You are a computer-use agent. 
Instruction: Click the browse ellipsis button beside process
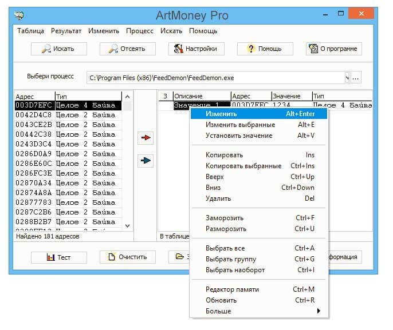(x=356, y=78)
